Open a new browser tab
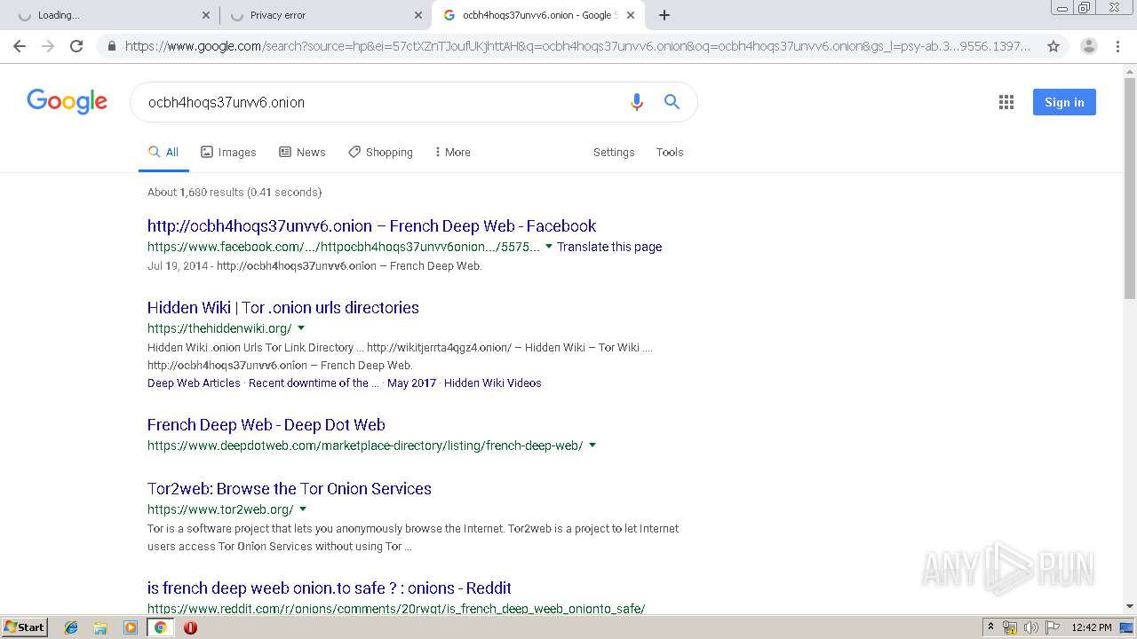This screenshot has width=1137, height=639. click(x=664, y=15)
